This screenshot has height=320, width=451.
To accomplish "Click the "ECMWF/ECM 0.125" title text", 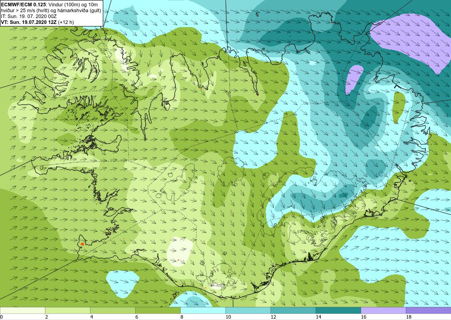I will pos(23,5).
